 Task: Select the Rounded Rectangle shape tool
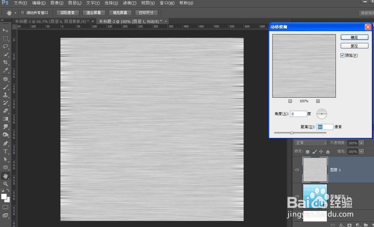point(5,167)
